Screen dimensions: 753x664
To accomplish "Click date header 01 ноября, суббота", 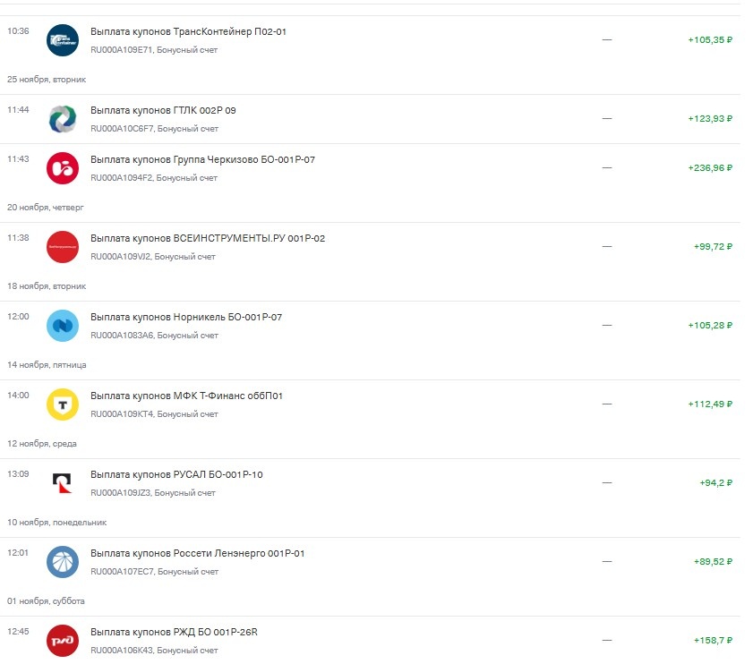I will click(x=46, y=601).
